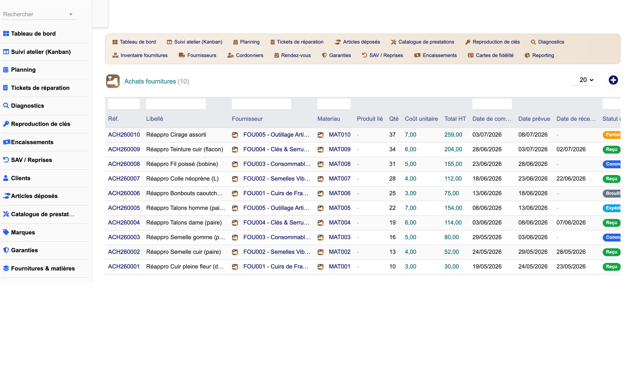This screenshot has height=392, width=634.
Task: Open Cartes de fidélité in top menu
Action: (x=491, y=55)
